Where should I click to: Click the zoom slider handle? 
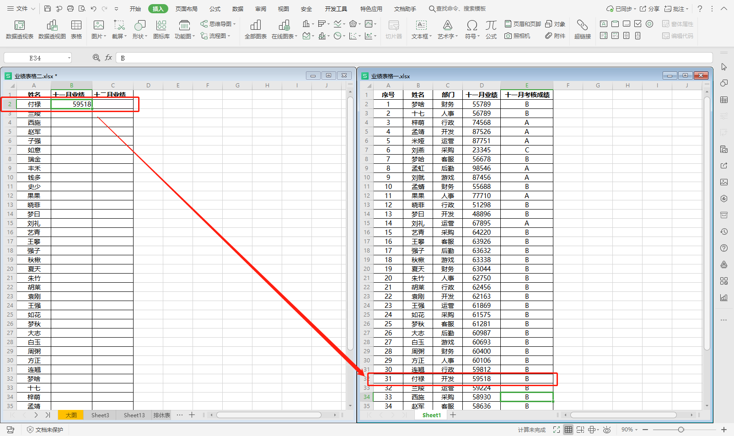pyautogui.click(x=681, y=430)
